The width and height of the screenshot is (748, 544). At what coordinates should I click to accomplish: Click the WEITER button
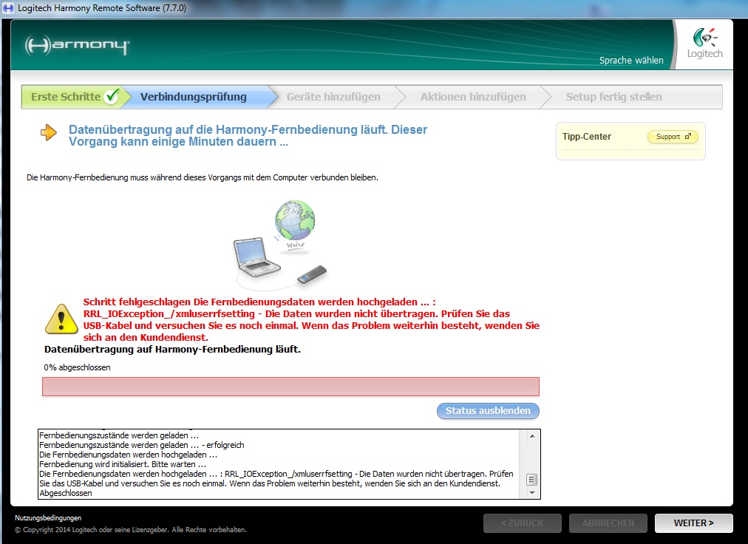pos(693,523)
